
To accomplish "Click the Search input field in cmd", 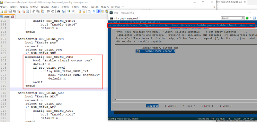I will click(231, 18).
